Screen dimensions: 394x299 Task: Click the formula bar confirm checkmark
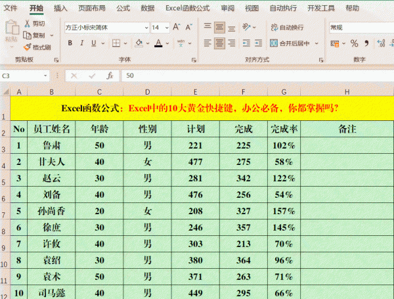click(92, 76)
